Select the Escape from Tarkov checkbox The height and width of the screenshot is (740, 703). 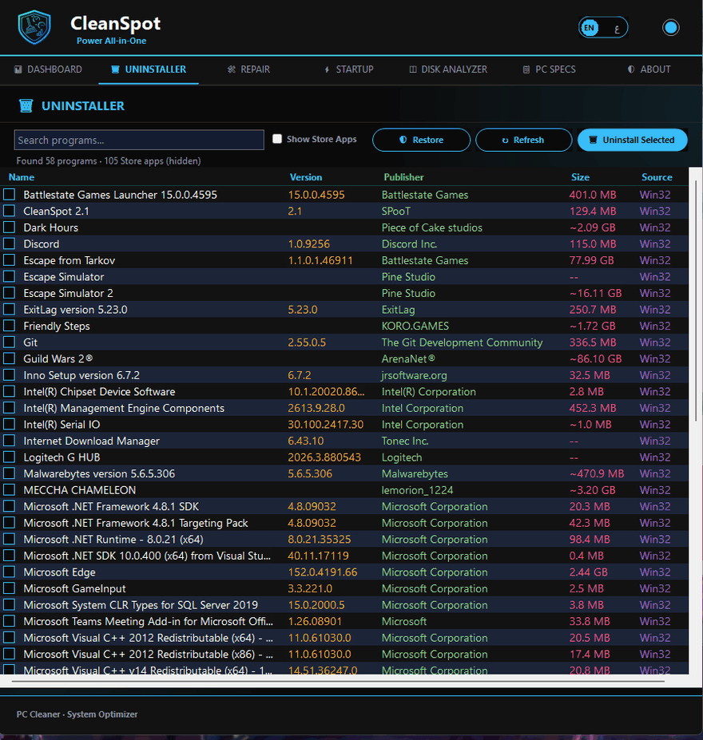pyautogui.click(x=9, y=260)
